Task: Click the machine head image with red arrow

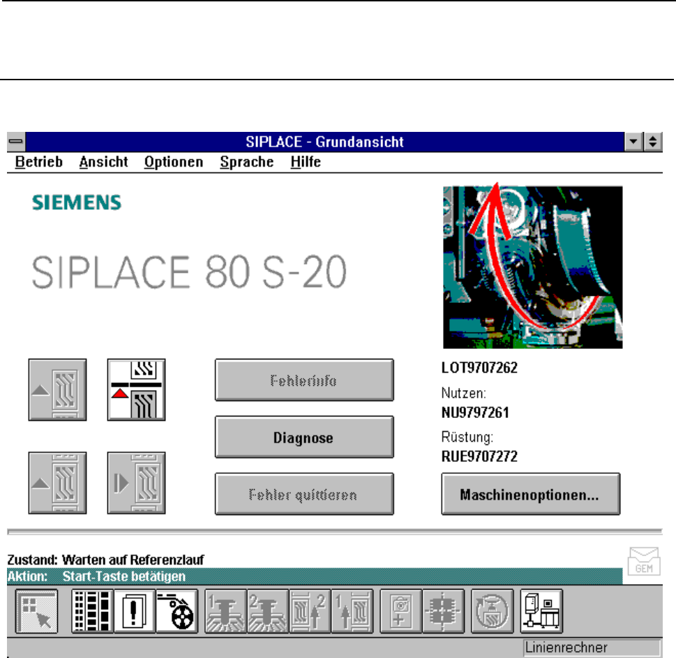Action: coord(532,267)
